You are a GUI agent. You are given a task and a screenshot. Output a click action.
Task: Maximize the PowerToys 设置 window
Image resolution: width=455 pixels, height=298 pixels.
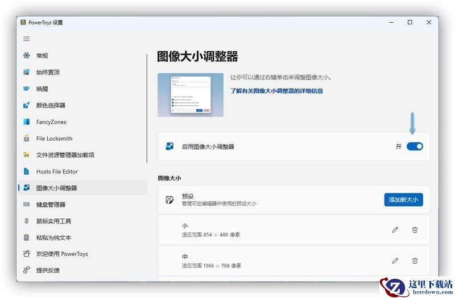pyautogui.click(x=409, y=22)
